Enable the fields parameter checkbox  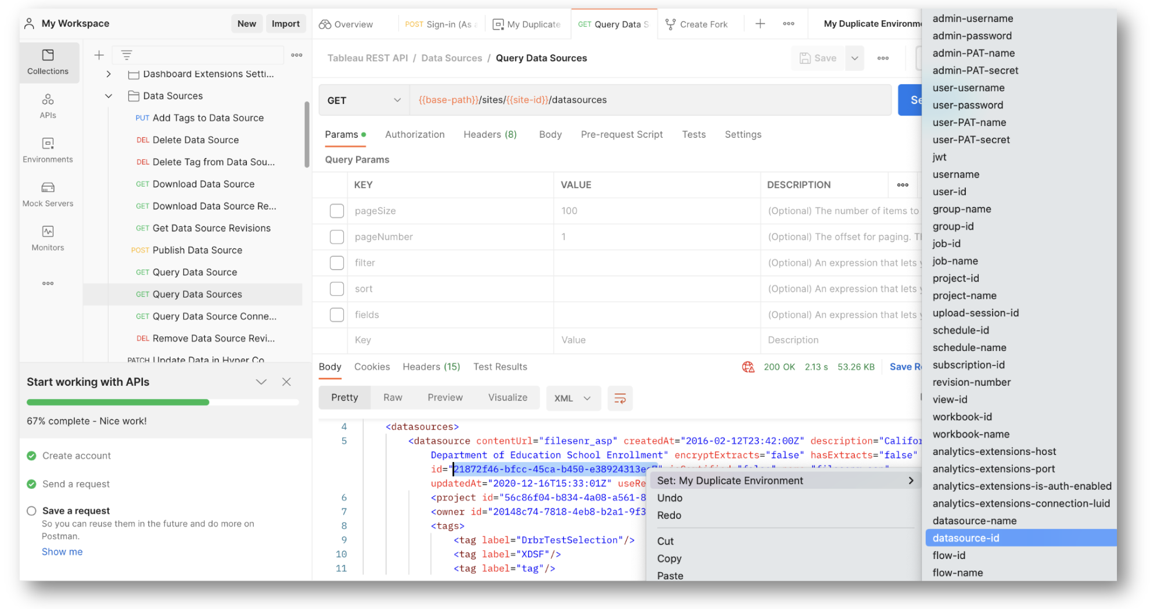tap(337, 315)
